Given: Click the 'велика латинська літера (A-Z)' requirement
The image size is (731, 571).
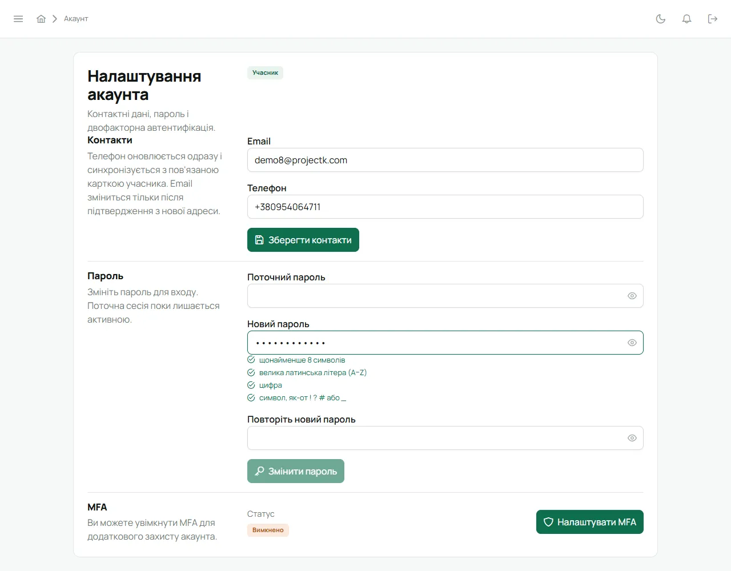Looking at the screenshot, I should 307,372.
